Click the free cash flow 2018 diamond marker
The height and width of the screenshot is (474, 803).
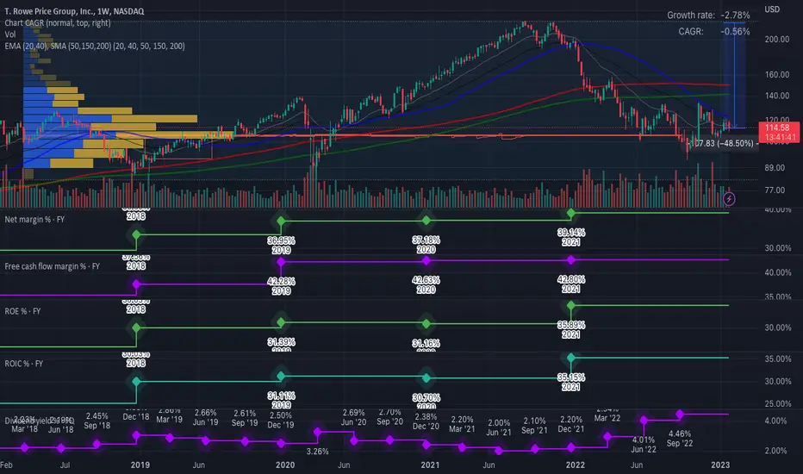pyautogui.click(x=136, y=284)
